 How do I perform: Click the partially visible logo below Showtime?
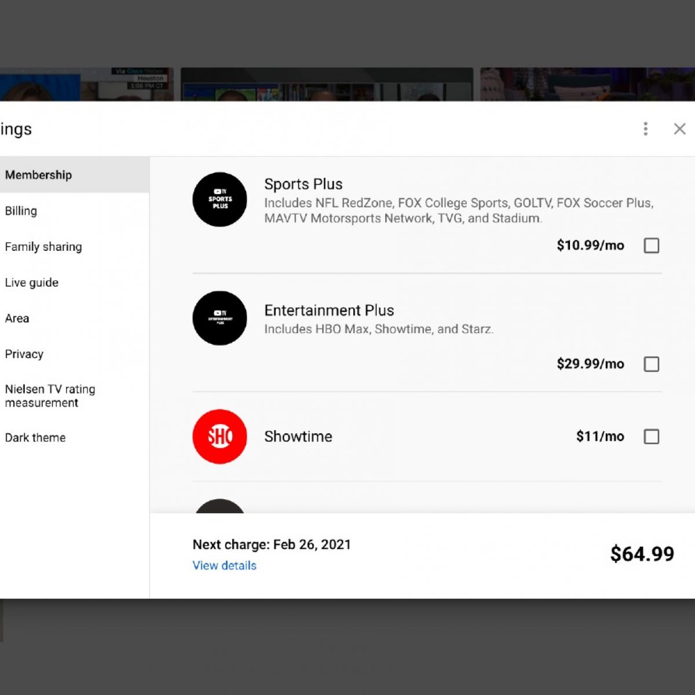coord(220,506)
